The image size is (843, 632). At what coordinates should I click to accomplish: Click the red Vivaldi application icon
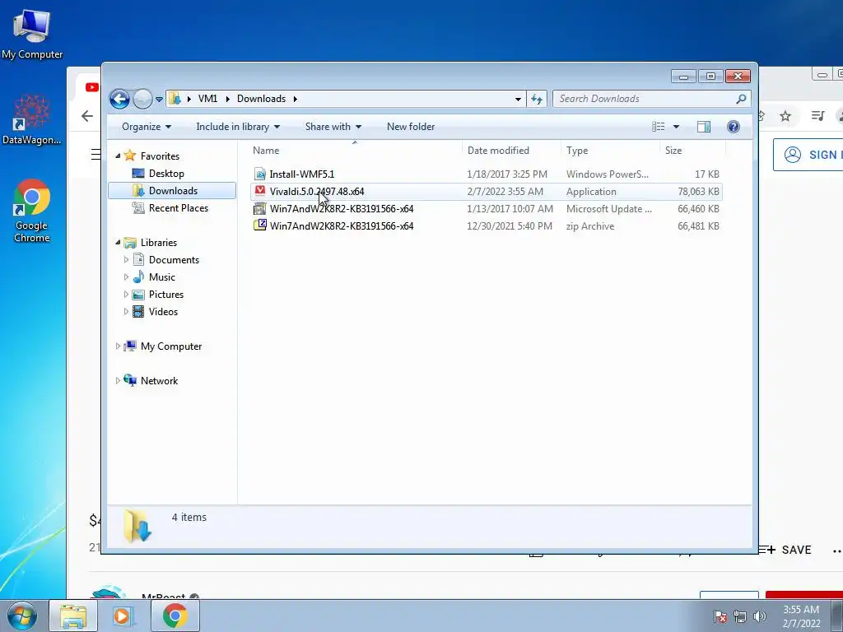click(260, 191)
